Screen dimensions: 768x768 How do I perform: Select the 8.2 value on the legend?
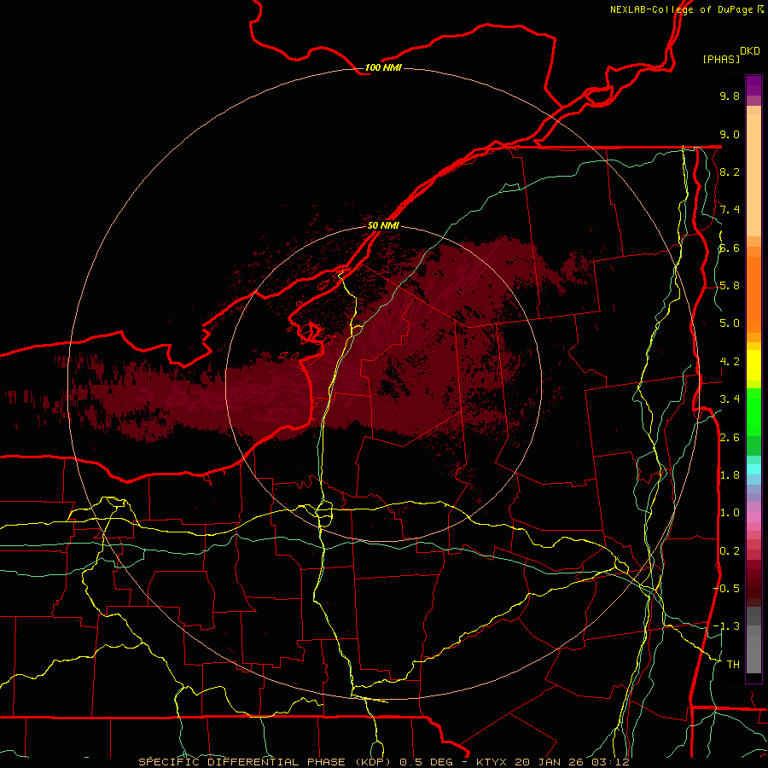click(730, 172)
